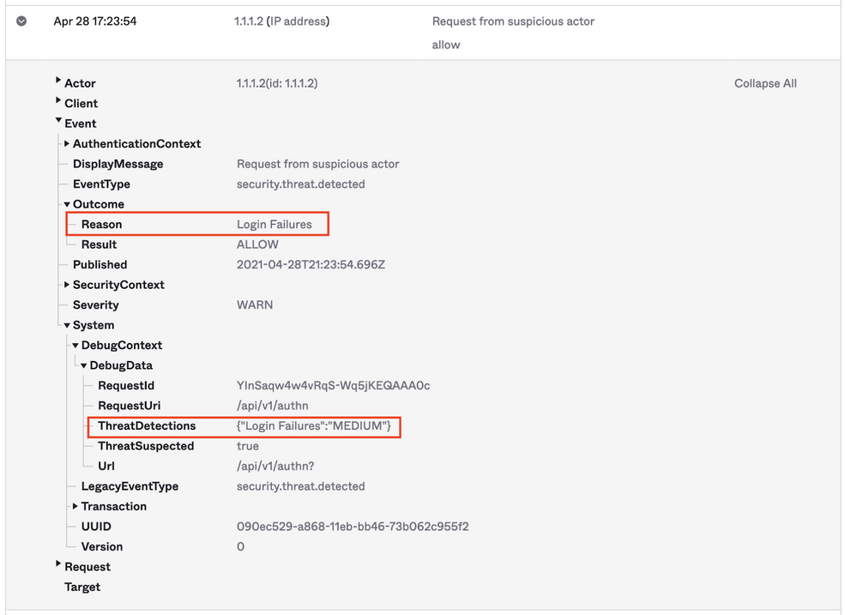845x615 pixels.
Task: Click the 1.1.1.2 (IP address) actor text
Action: tap(282, 21)
